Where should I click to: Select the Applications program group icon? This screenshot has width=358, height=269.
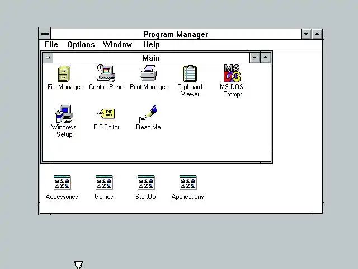click(188, 183)
